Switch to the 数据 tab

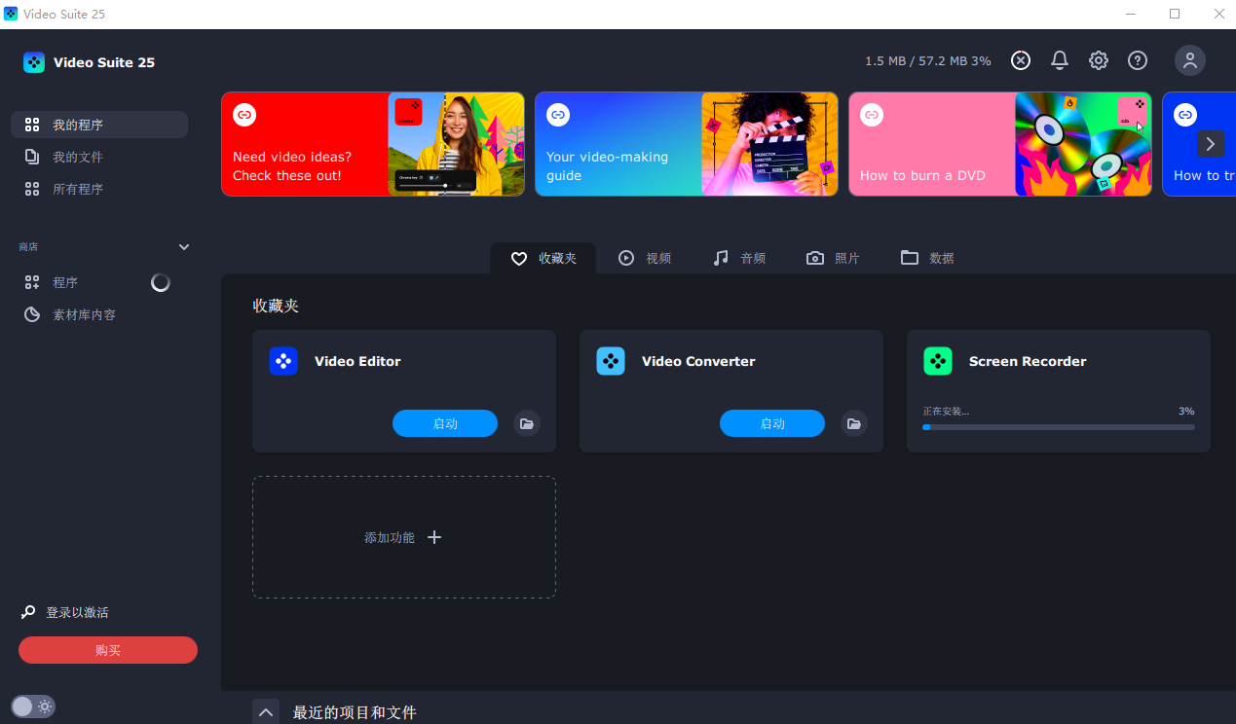tap(927, 258)
